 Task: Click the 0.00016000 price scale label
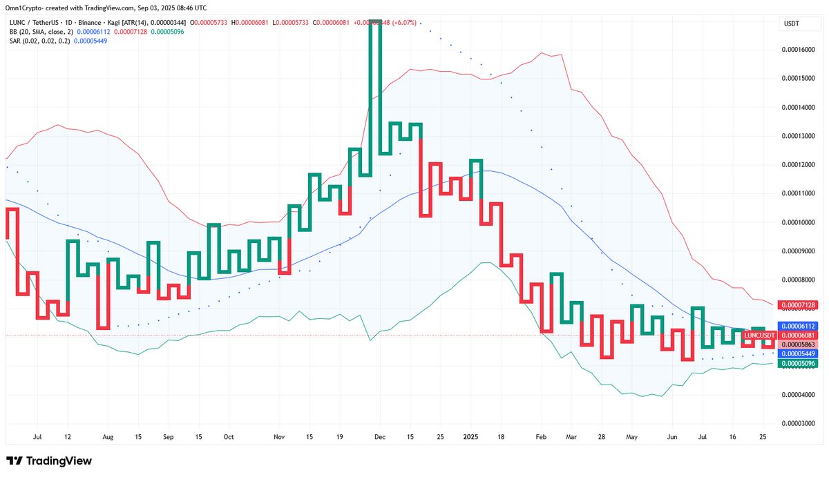[799, 50]
